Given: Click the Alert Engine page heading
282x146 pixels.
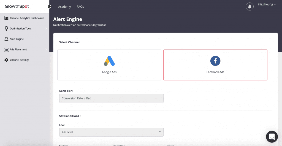Looking at the screenshot, I should (x=68, y=19).
